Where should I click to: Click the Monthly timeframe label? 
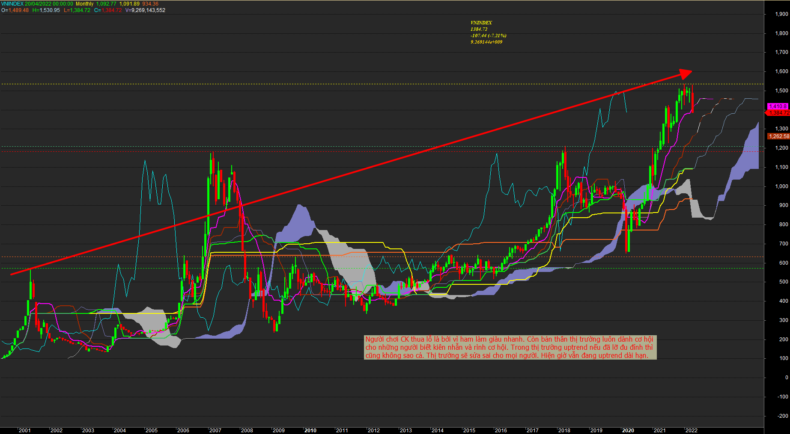click(84, 4)
